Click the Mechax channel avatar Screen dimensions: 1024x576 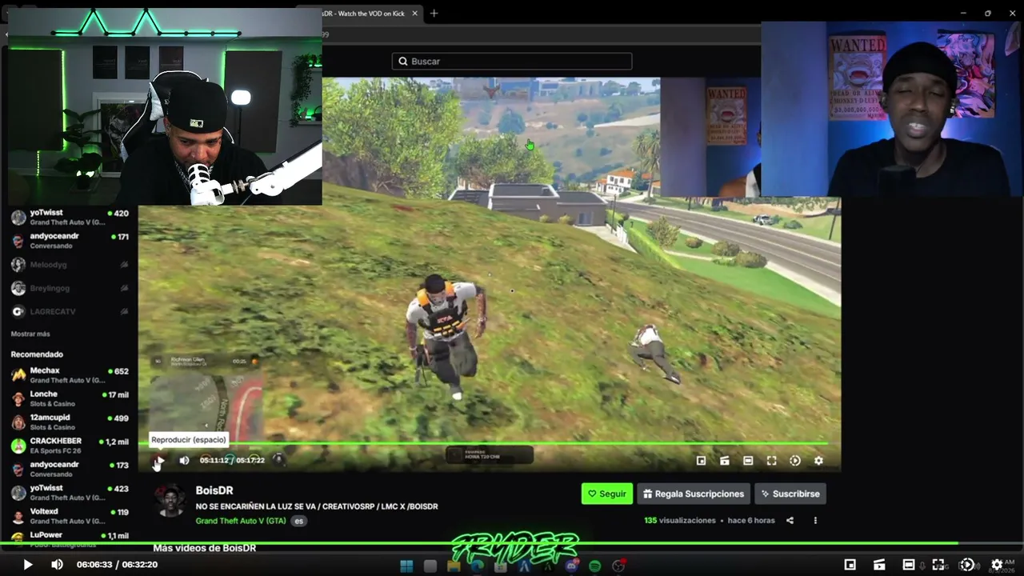[x=18, y=375]
